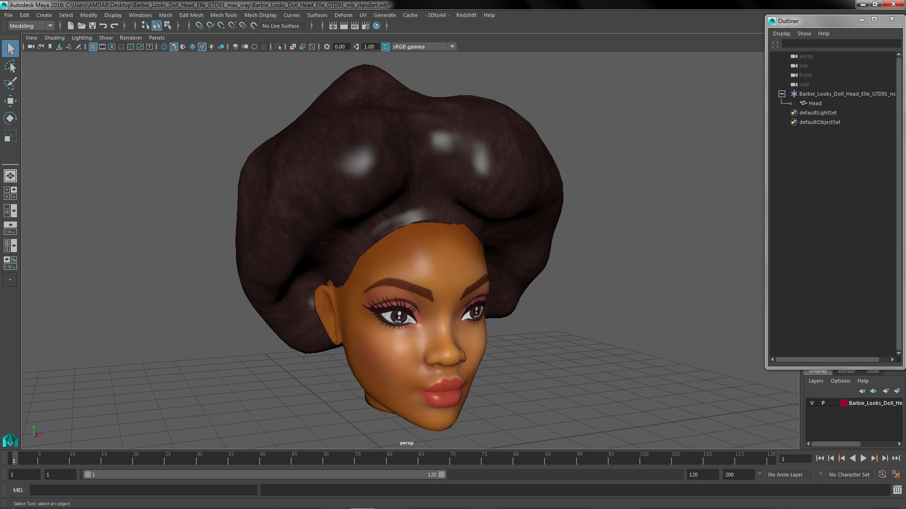Collapse the Barbie_Looks_Doll_Head node in Outliner
The height and width of the screenshot is (509, 906).
[782, 94]
